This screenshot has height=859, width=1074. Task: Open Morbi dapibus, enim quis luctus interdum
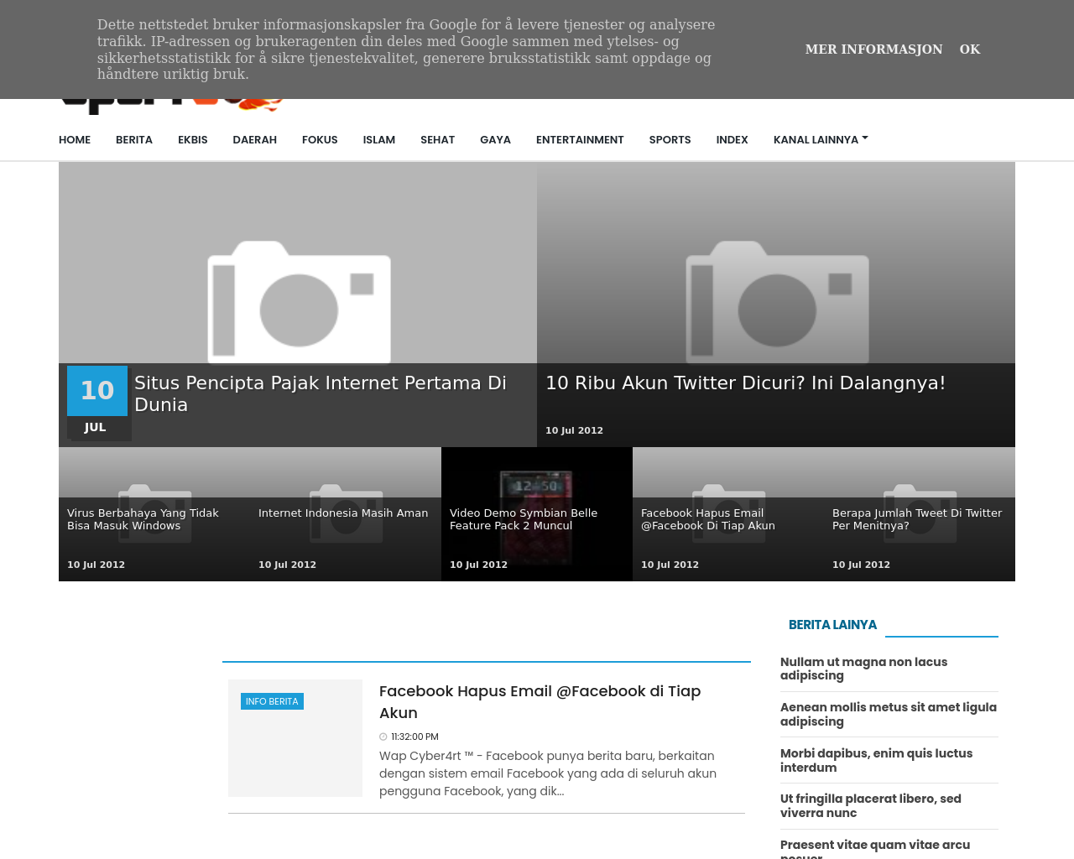tap(876, 761)
